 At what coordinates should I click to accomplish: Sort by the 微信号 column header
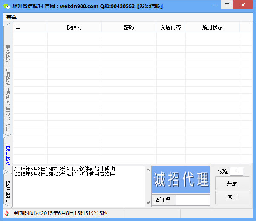[75, 27]
